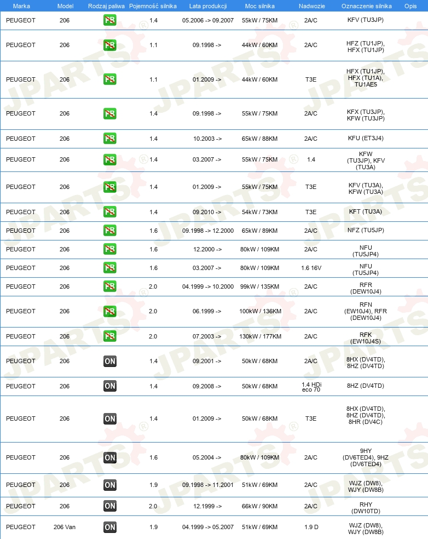Click petrol icon in 54kW / 73KM row
The height and width of the screenshot is (539, 428).
pos(110,212)
